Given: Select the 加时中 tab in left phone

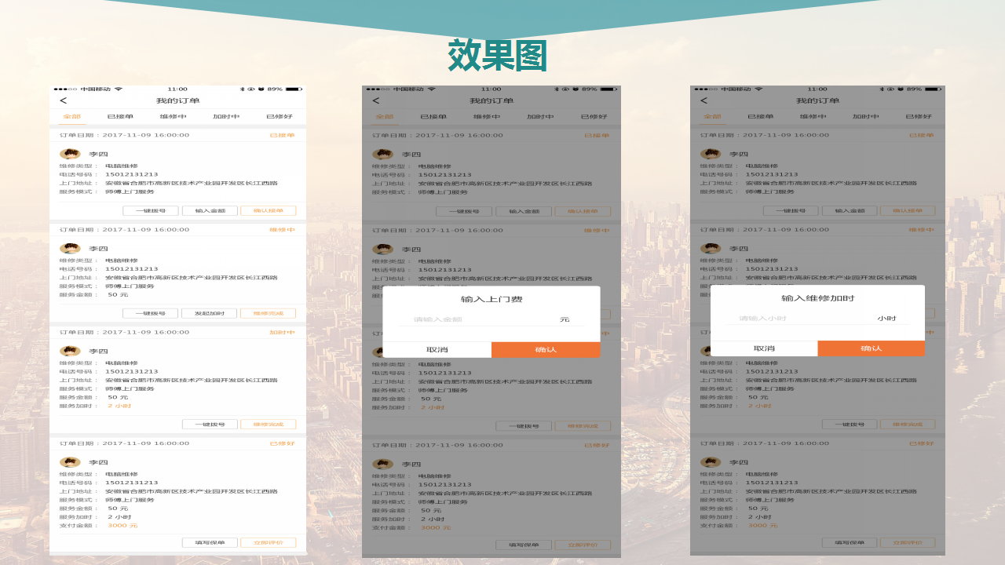Looking at the screenshot, I should click(226, 117).
